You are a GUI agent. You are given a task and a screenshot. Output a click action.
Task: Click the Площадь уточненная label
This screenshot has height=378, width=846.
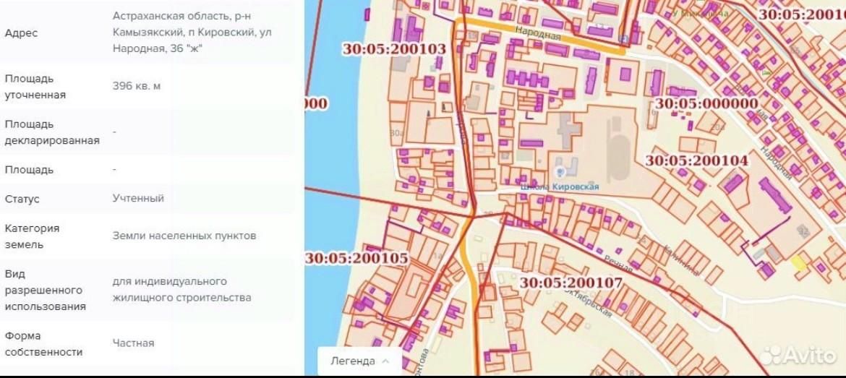click(x=35, y=87)
